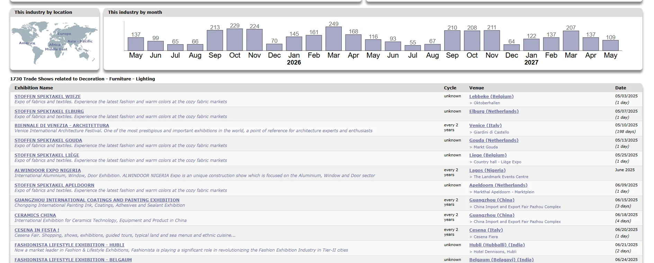
Task: Select America on the world map
Action: click(27, 43)
